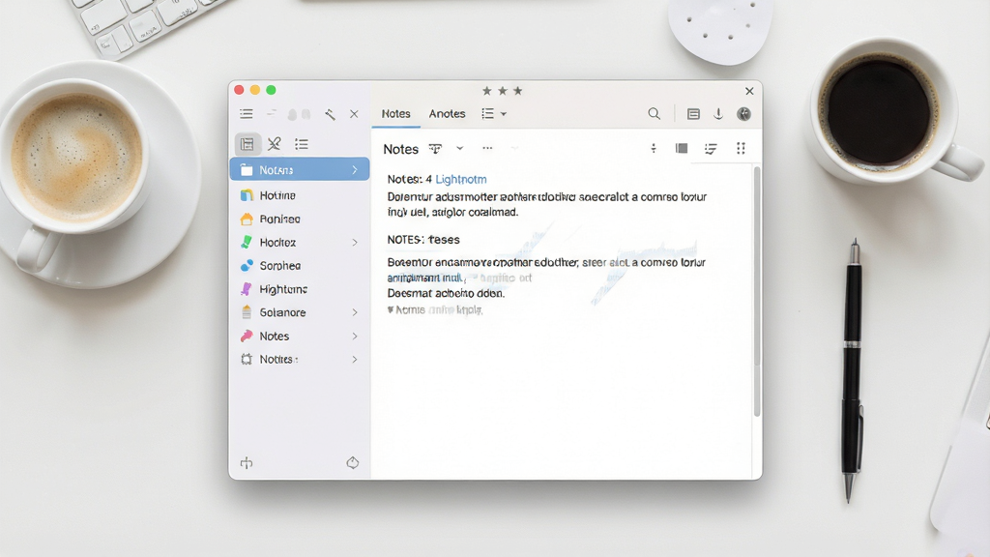Click the Hotine colored book icon
The width and height of the screenshot is (990, 557).
point(247,195)
